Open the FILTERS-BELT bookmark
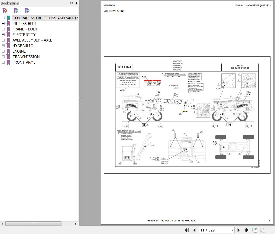This screenshot has width=275, height=234. pyautogui.click(x=24, y=23)
